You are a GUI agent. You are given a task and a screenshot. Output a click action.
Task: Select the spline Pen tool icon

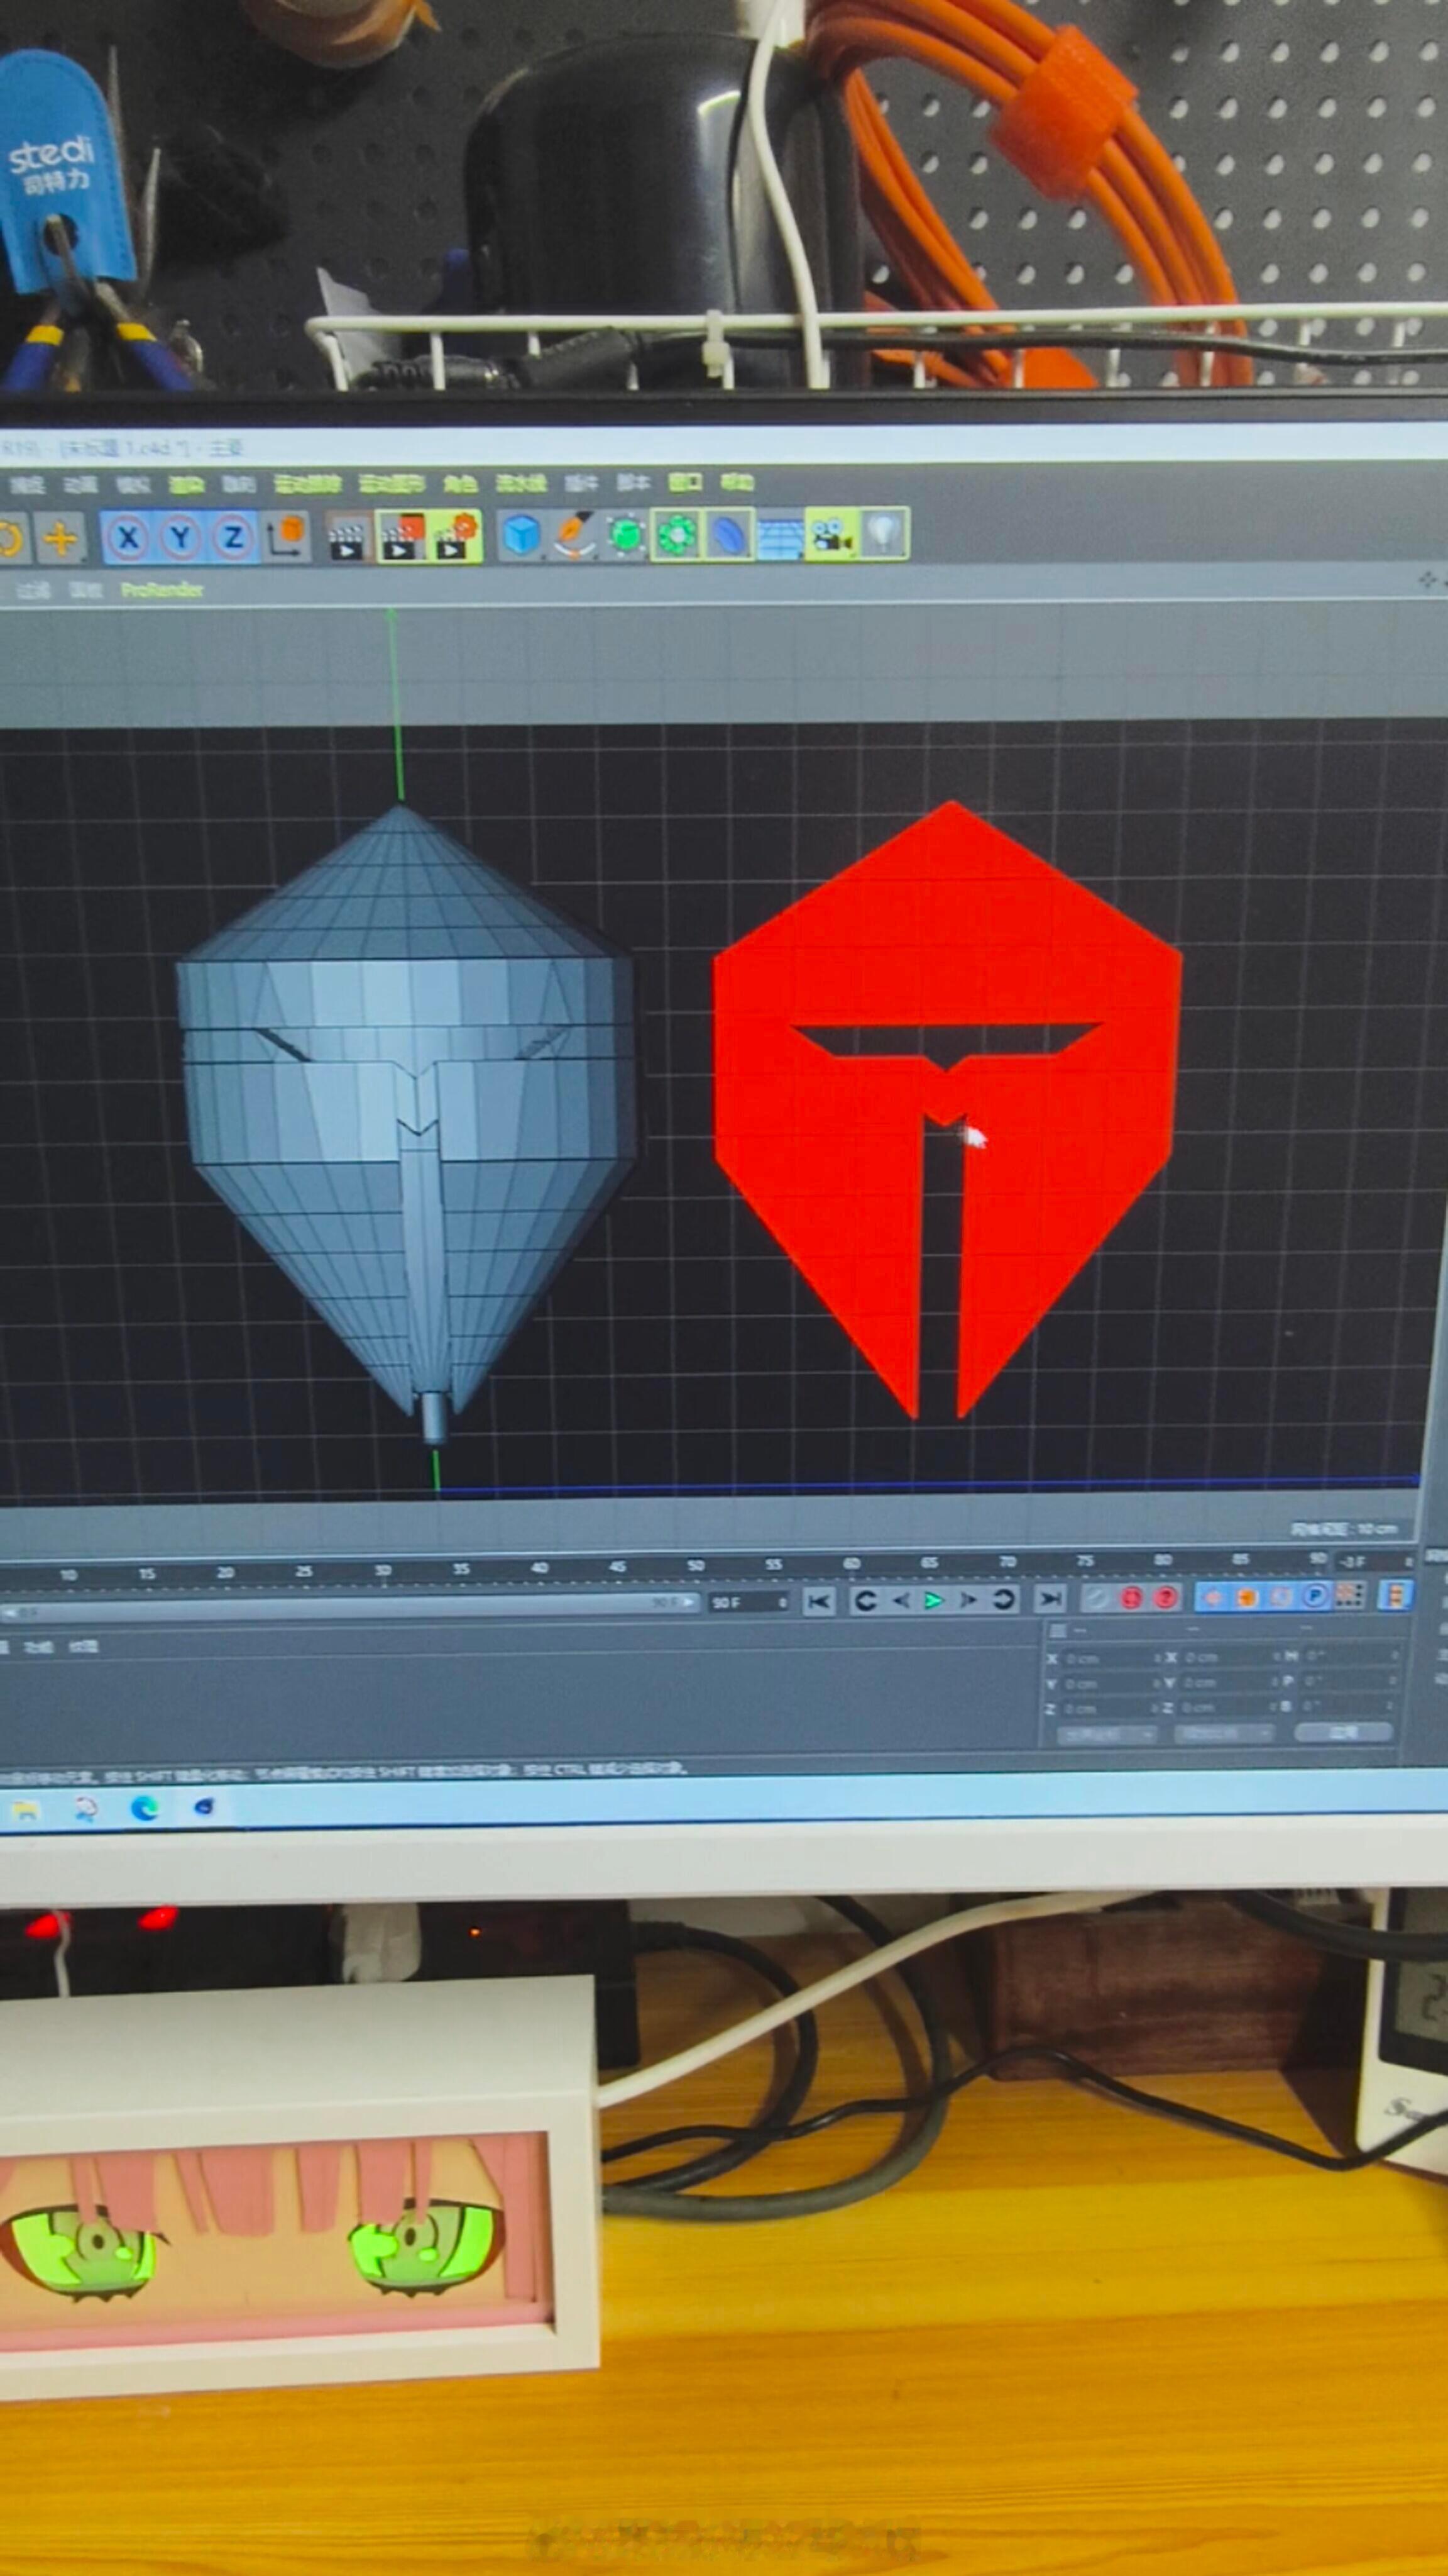pos(574,535)
